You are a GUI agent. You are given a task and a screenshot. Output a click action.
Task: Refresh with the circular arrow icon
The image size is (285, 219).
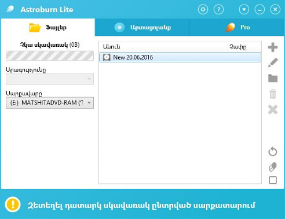click(273, 151)
